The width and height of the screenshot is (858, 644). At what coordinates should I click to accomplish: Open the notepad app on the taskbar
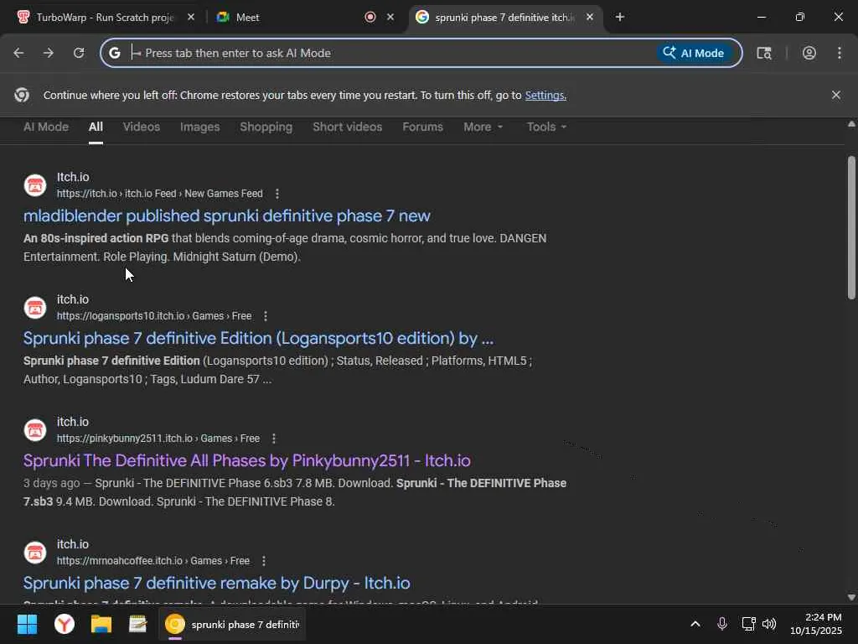coord(138,624)
